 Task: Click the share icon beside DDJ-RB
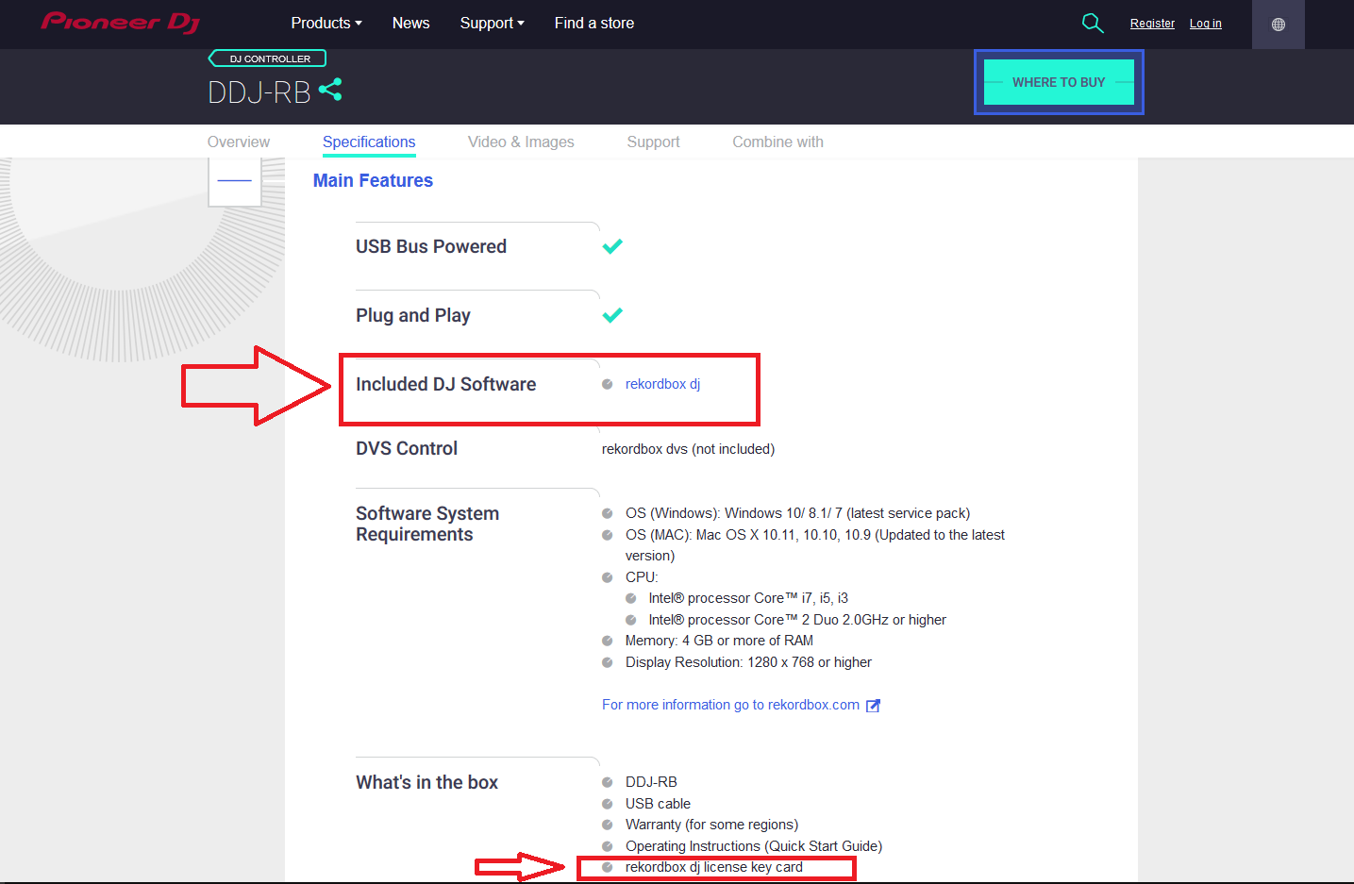click(330, 90)
